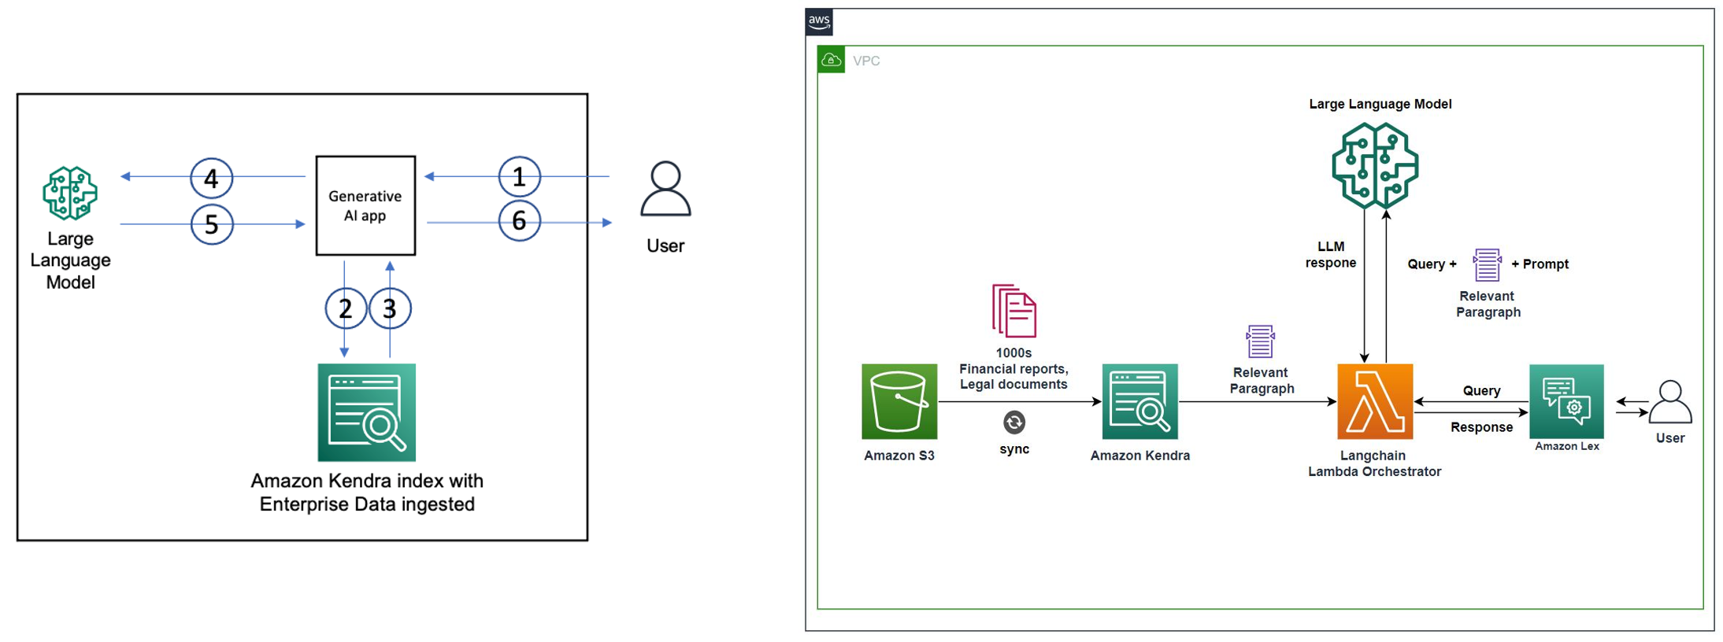Click the 'Amazon Kendra' text label

click(x=1139, y=456)
